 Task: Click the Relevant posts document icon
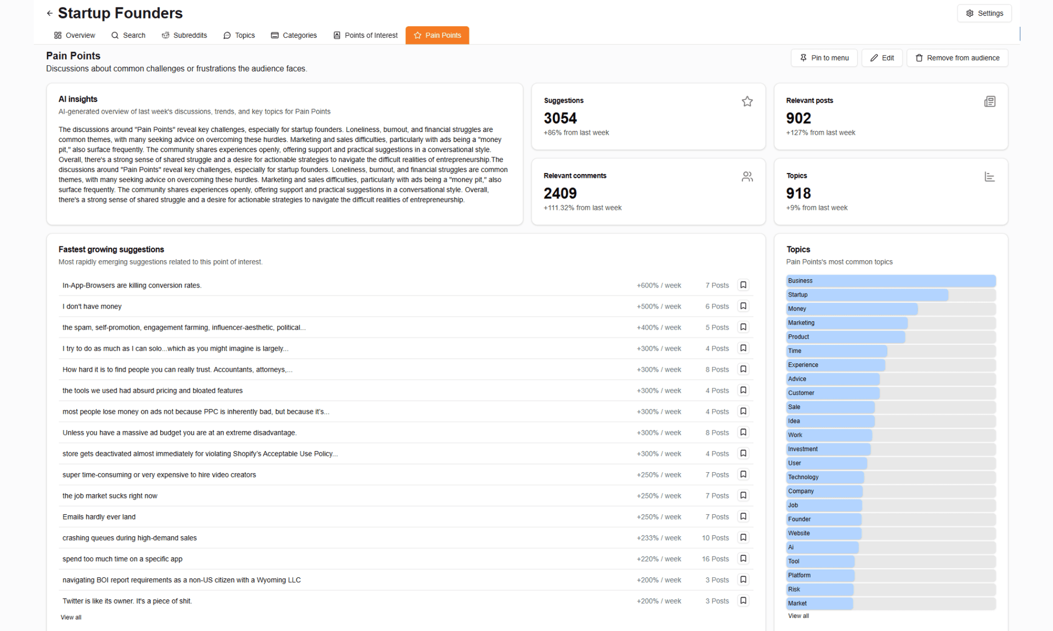point(989,101)
